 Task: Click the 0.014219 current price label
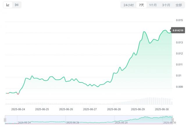(178, 30)
